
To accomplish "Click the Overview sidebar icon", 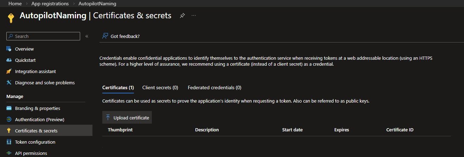I will coord(9,49).
